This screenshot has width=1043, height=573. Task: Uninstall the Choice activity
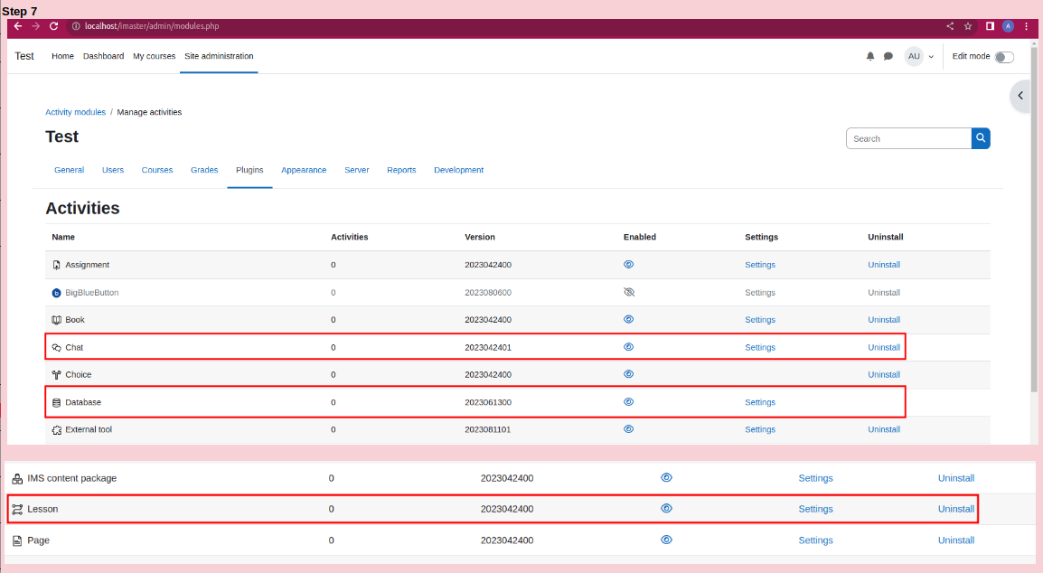click(x=884, y=375)
